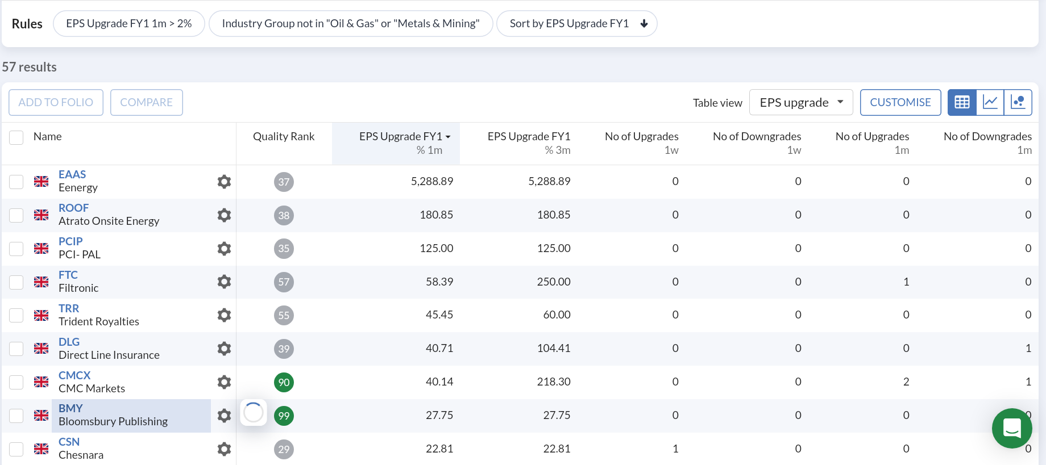
Task: Open gear menu for Bloomsbury Publishing
Action: [224, 416]
